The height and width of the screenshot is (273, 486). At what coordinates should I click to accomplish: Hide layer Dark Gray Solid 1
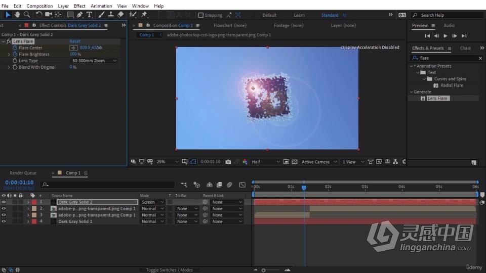point(4,221)
